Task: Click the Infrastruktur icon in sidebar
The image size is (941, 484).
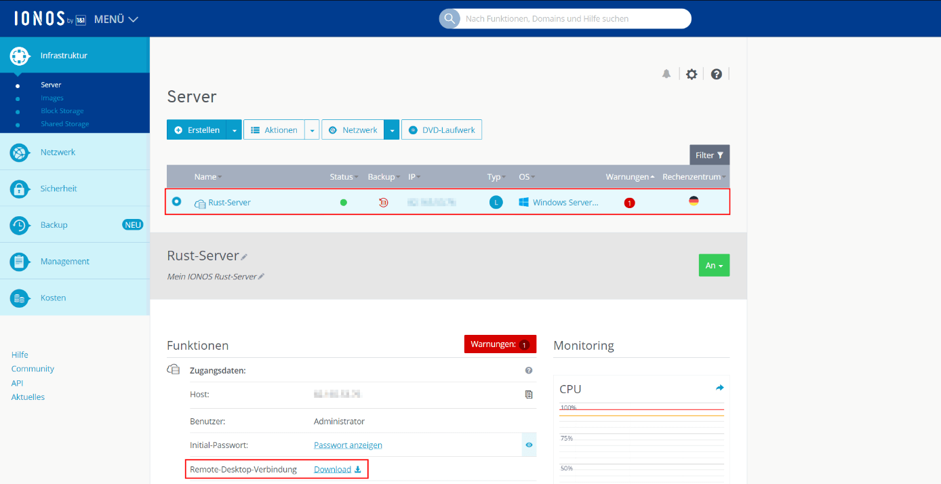Action: (x=19, y=56)
